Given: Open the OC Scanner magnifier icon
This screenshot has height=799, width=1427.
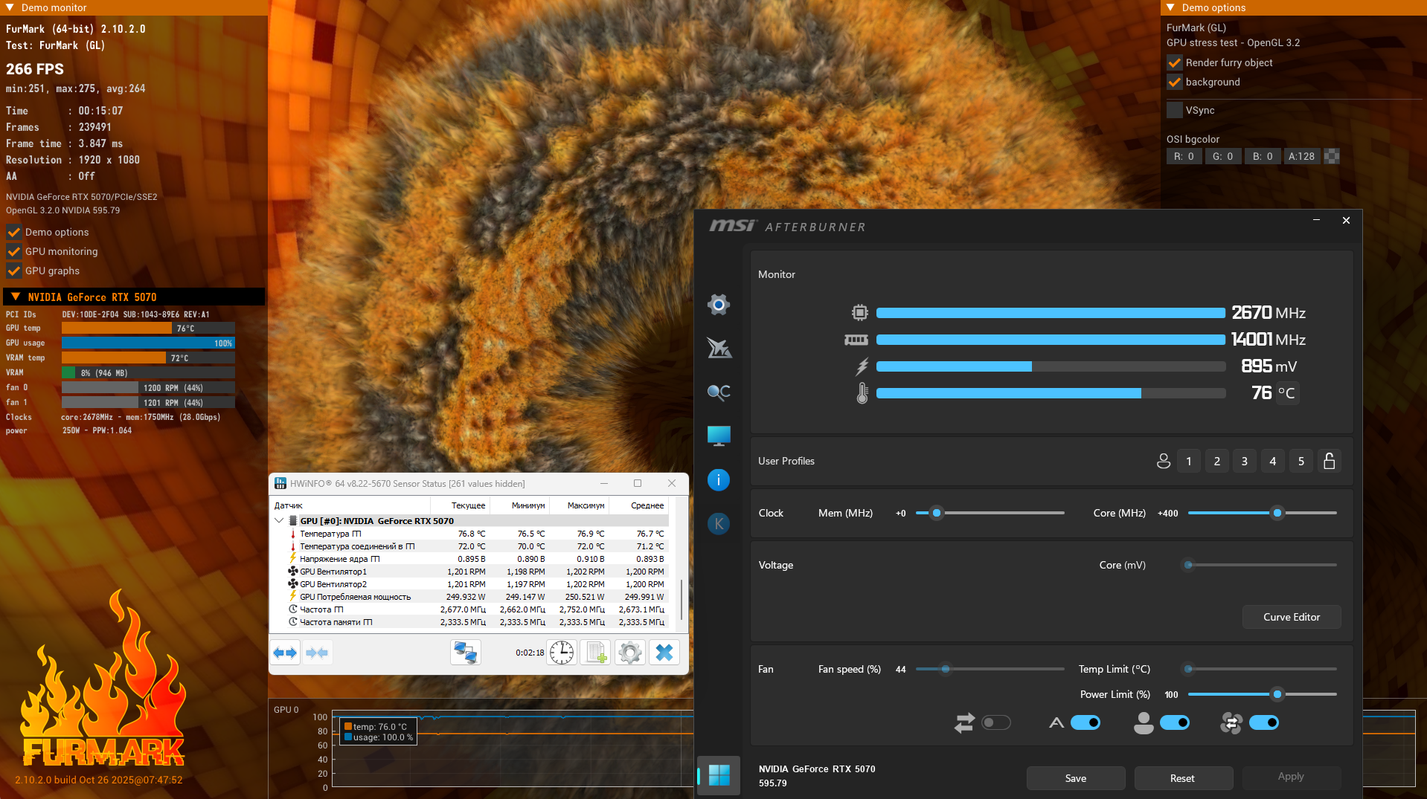Looking at the screenshot, I should coord(719,392).
